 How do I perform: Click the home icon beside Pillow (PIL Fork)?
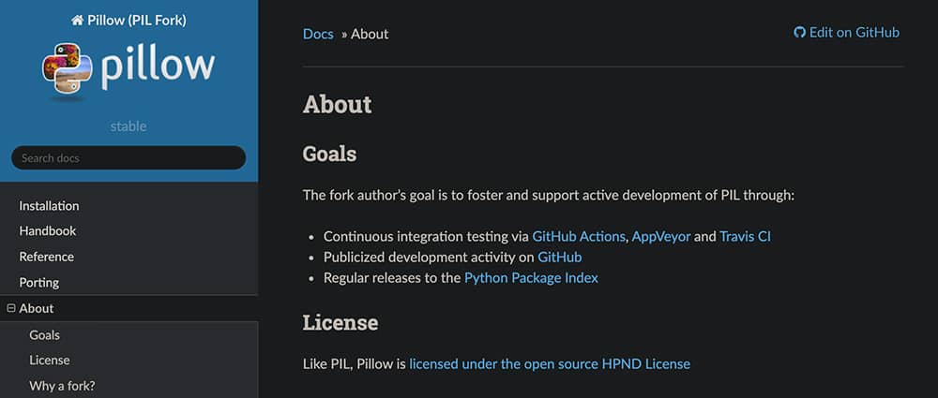tap(77, 21)
